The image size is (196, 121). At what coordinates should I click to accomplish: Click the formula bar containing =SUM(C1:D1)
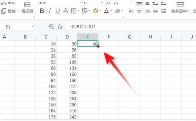click(131, 27)
